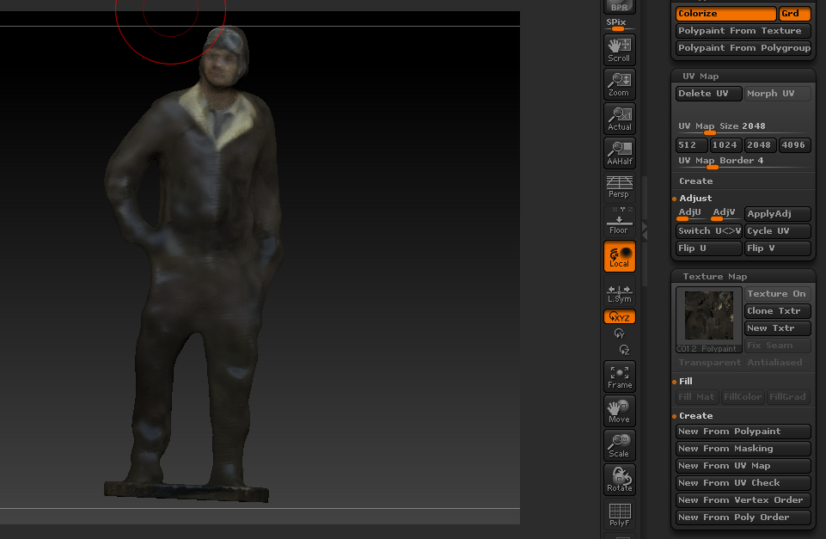Click the Scale view icon
The image size is (826, 539).
coord(619,445)
